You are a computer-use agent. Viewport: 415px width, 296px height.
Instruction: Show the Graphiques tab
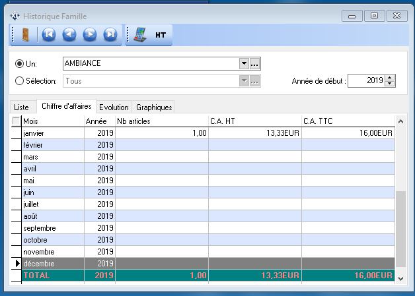click(x=154, y=107)
